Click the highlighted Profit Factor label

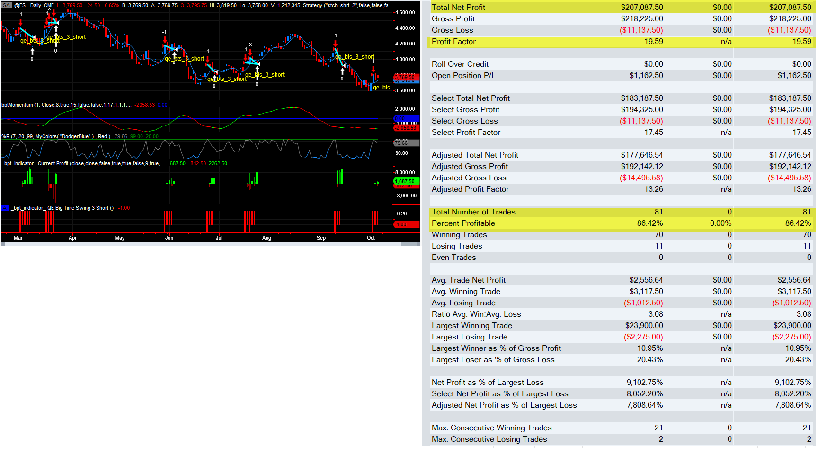tap(453, 41)
